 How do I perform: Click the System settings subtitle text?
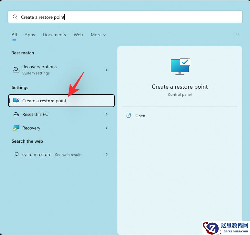tap(36, 73)
